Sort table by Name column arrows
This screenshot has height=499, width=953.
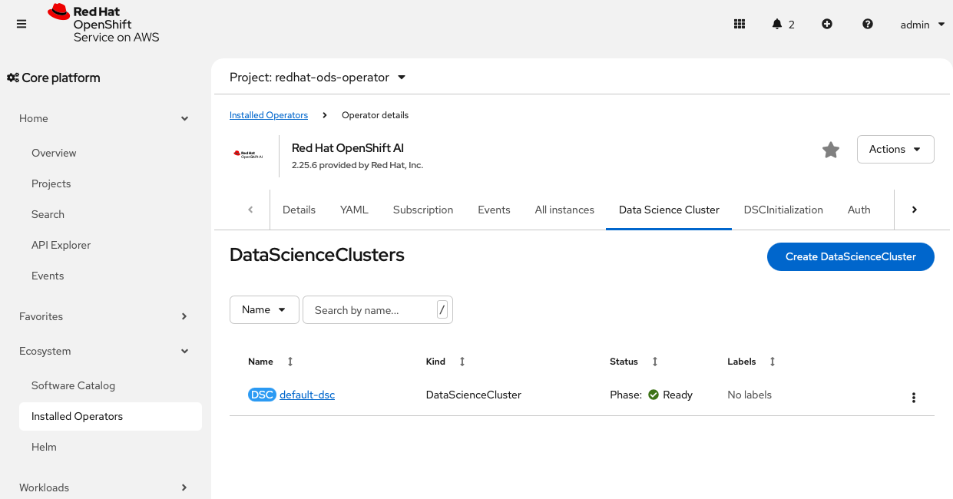click(290, 362)
